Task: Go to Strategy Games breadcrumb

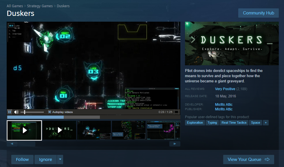Action: click(40, 6)
